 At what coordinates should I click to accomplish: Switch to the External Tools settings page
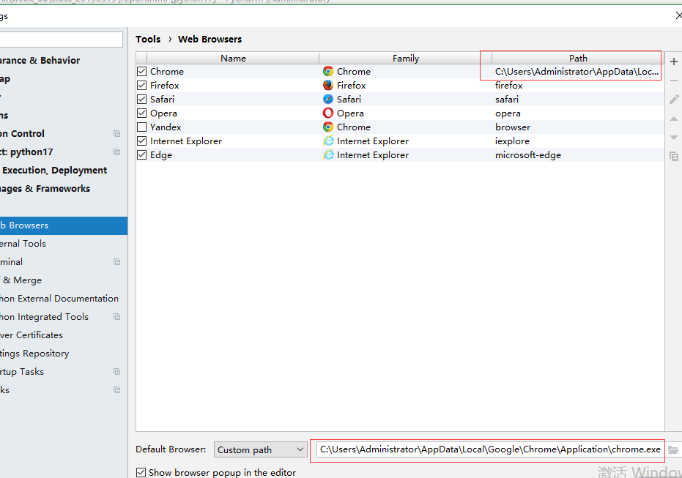tap(31, 243)
